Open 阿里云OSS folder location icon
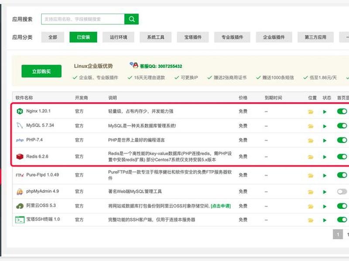Screen dimensions: 349x261 tap(311, 206)
